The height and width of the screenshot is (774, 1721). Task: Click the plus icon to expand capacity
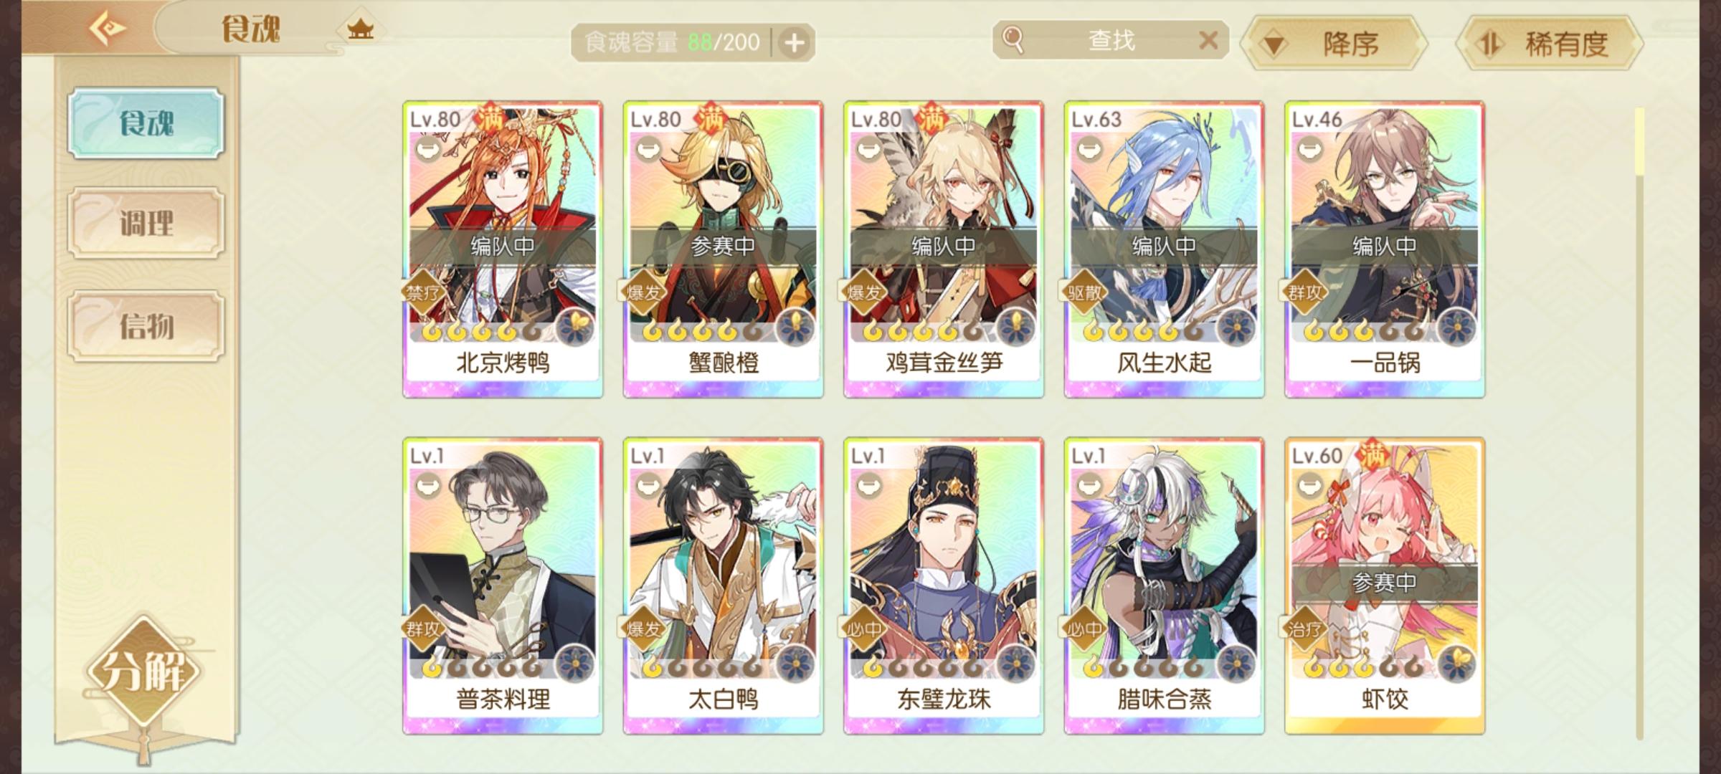click(x=794, y=43)
